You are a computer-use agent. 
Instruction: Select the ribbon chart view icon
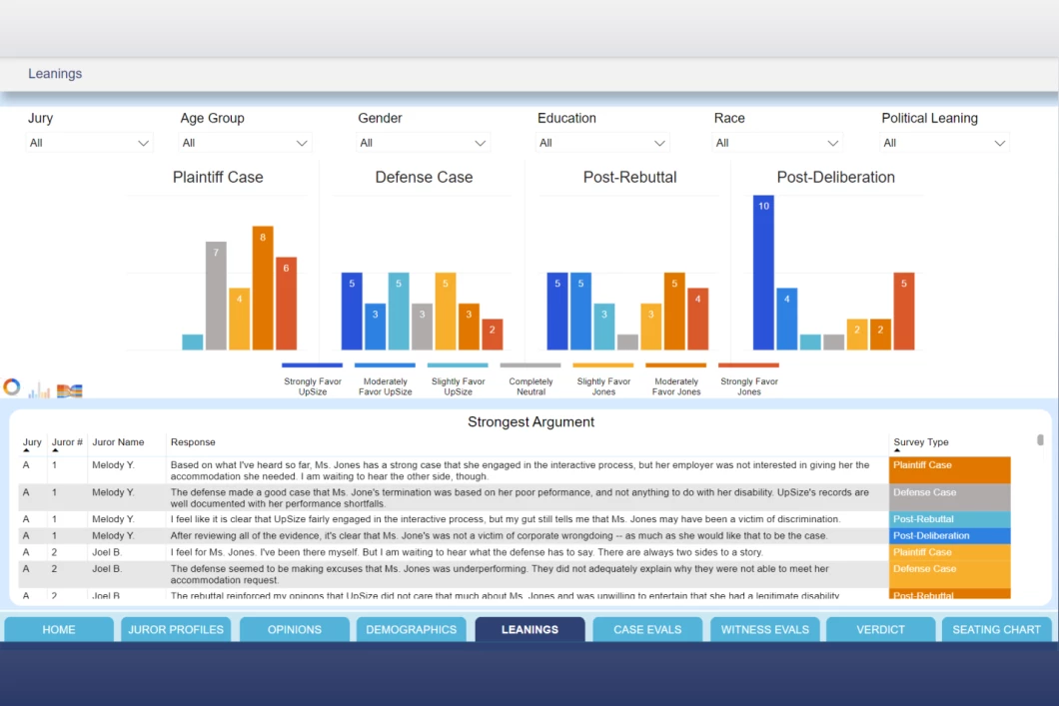[69, 390]
